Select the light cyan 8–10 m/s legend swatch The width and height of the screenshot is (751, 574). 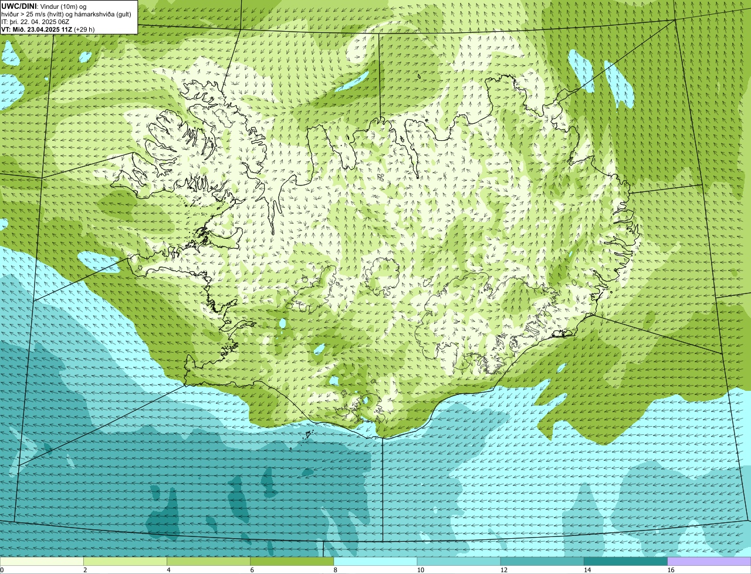point(375,562)
